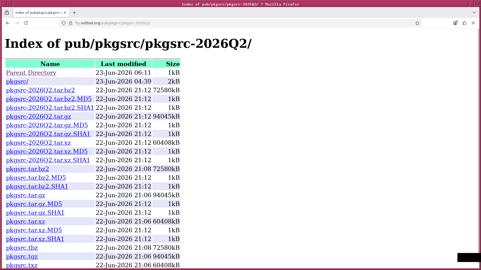
Task: Download pkgsrc.tgz archive
Action: coord(22,256)
